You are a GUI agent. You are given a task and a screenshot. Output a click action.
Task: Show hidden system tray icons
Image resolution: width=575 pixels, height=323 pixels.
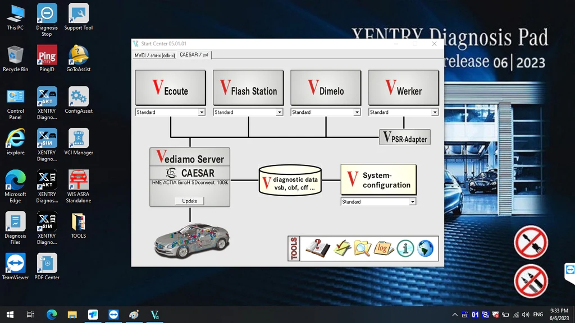(455, 315)
